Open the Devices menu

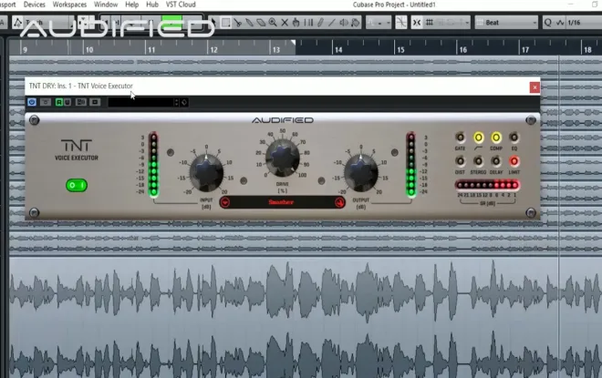click(x=34, y=5)
